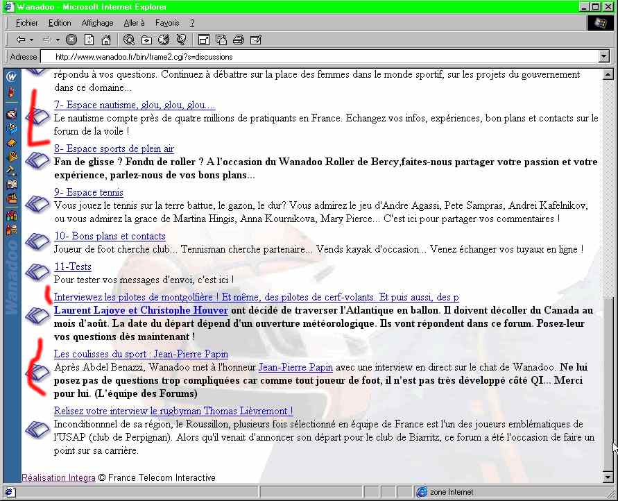Open the 9- Espace tennis link
The image size is (618, 501).
[89, 192]
